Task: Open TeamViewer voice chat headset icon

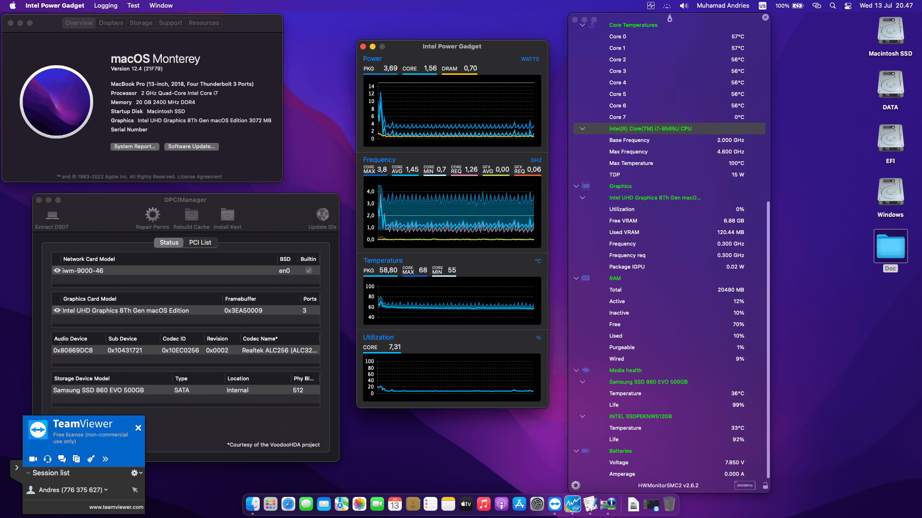Action: point(47,459)
